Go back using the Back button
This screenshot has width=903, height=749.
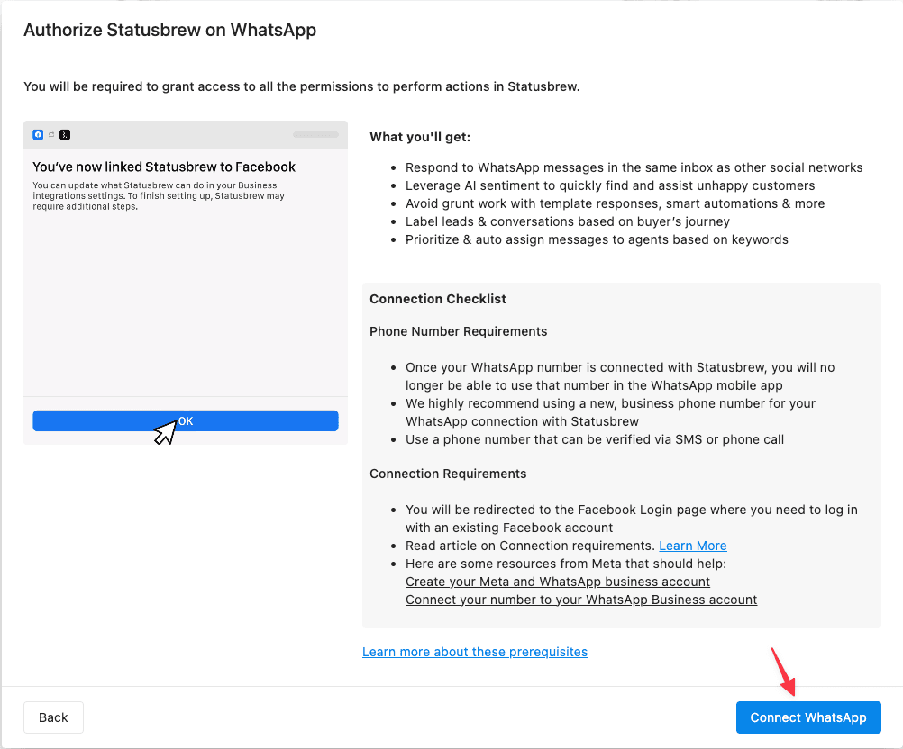53,717
